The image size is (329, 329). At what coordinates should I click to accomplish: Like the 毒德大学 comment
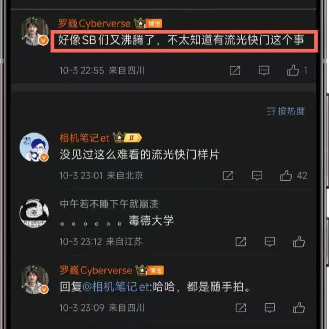click(299, 241)
